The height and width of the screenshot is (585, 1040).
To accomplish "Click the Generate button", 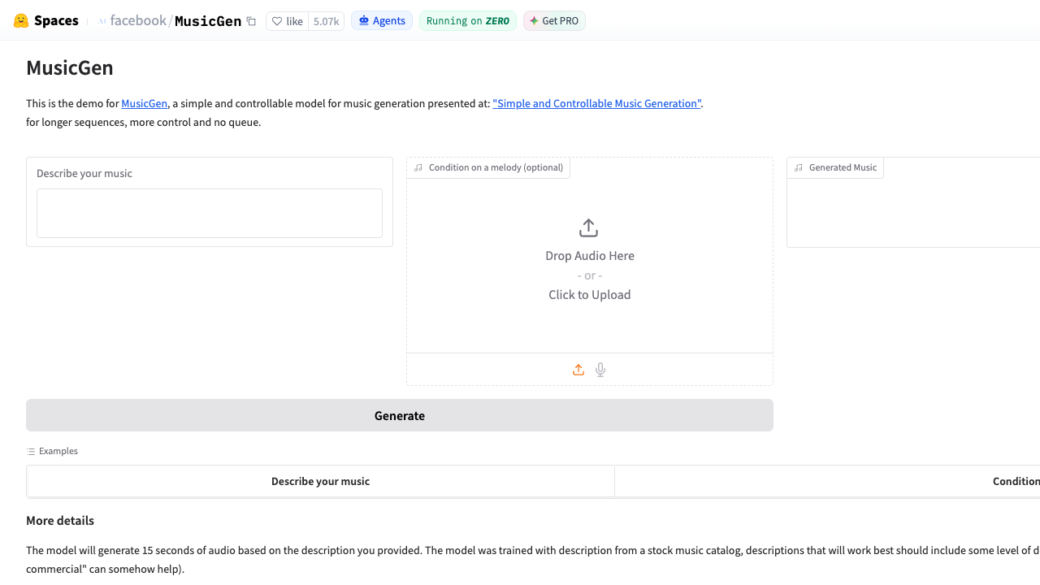I will pos(400,415).
